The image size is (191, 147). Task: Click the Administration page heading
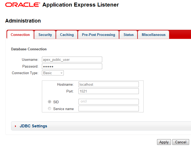[23, 21]
